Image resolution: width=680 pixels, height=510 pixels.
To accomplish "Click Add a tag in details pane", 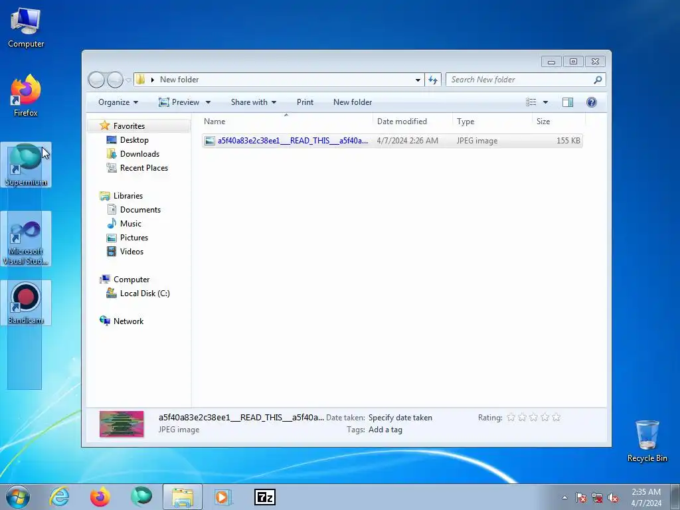I will click(385, 430).
